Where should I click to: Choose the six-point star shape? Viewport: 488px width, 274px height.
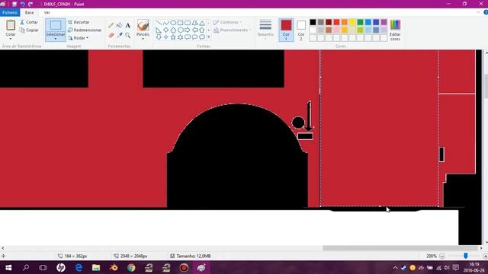[x=180, y=37]
